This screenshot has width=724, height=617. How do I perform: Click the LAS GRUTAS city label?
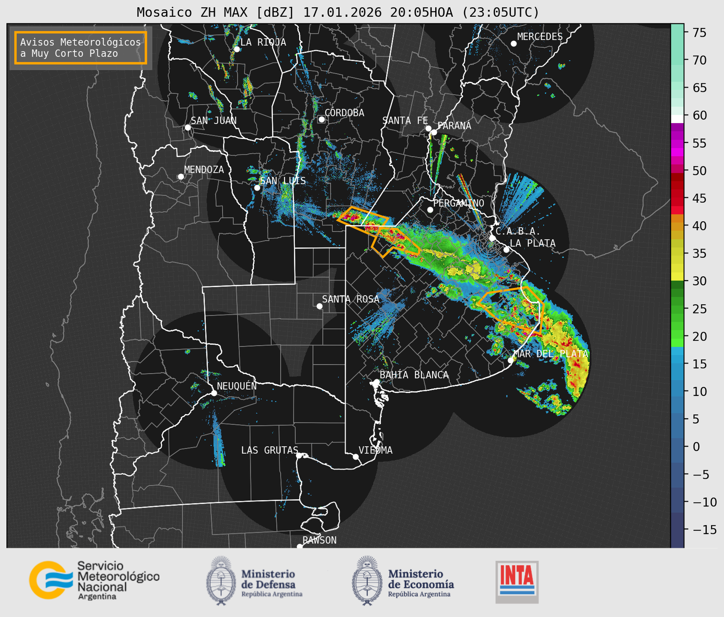click(270, 450)
